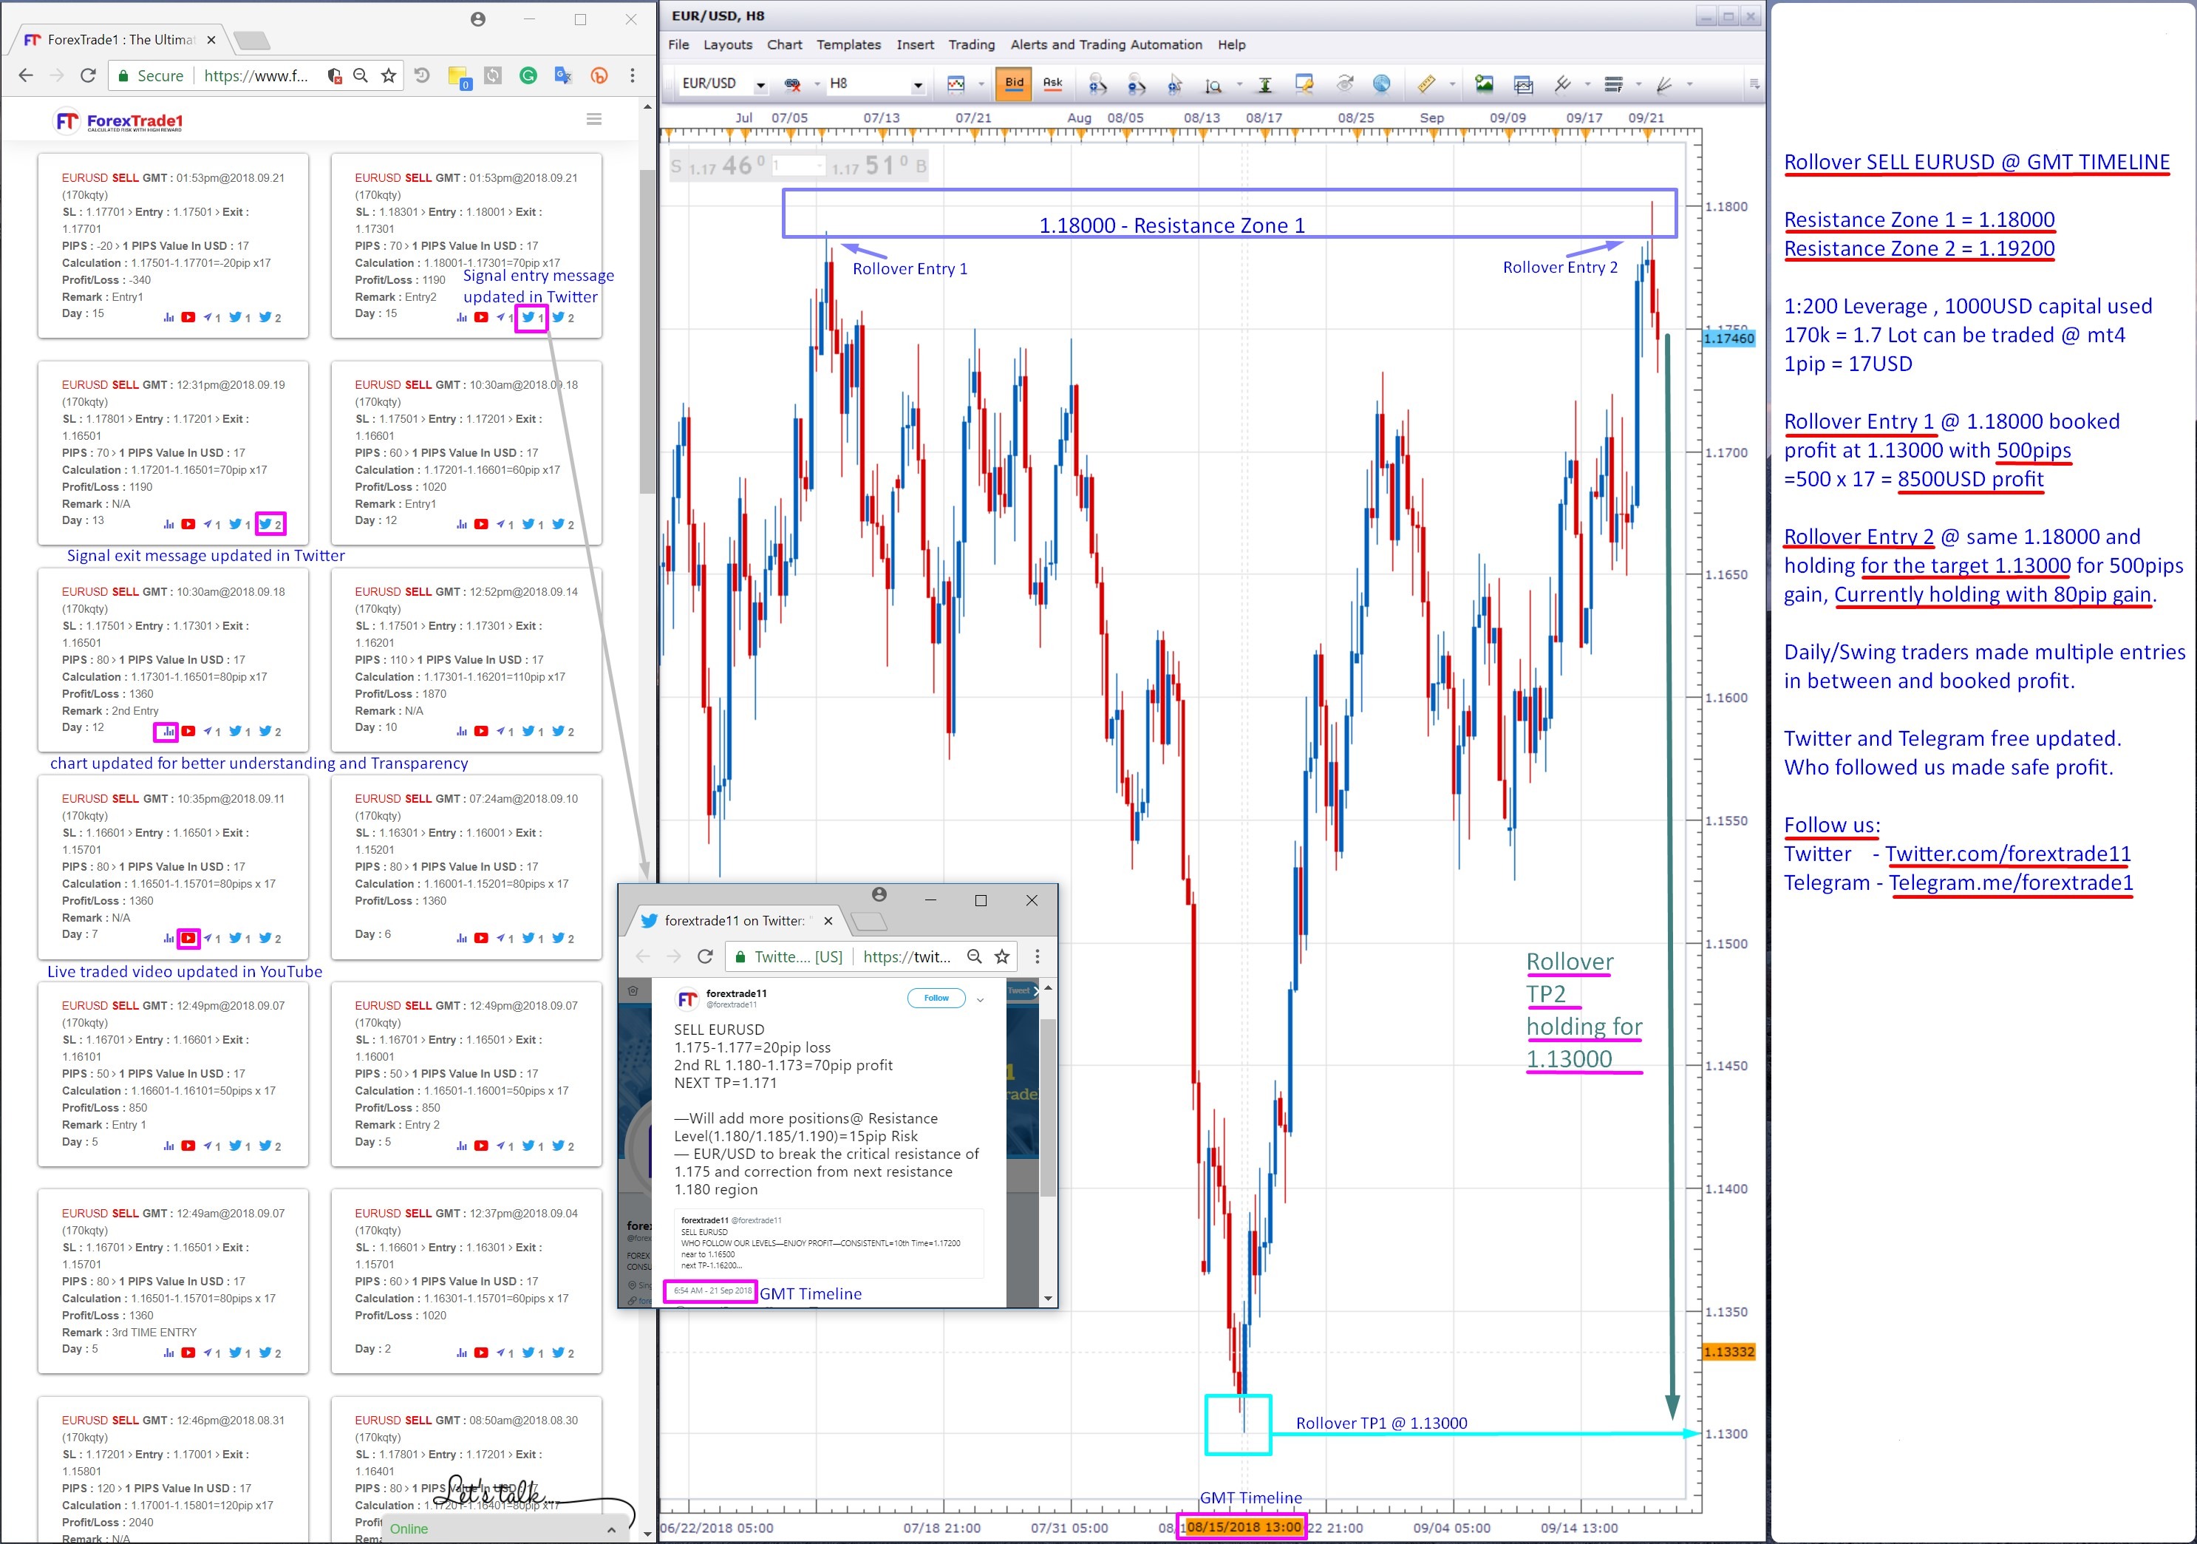Expand the arrow beside the fan lines tool

pos(1689,84)
